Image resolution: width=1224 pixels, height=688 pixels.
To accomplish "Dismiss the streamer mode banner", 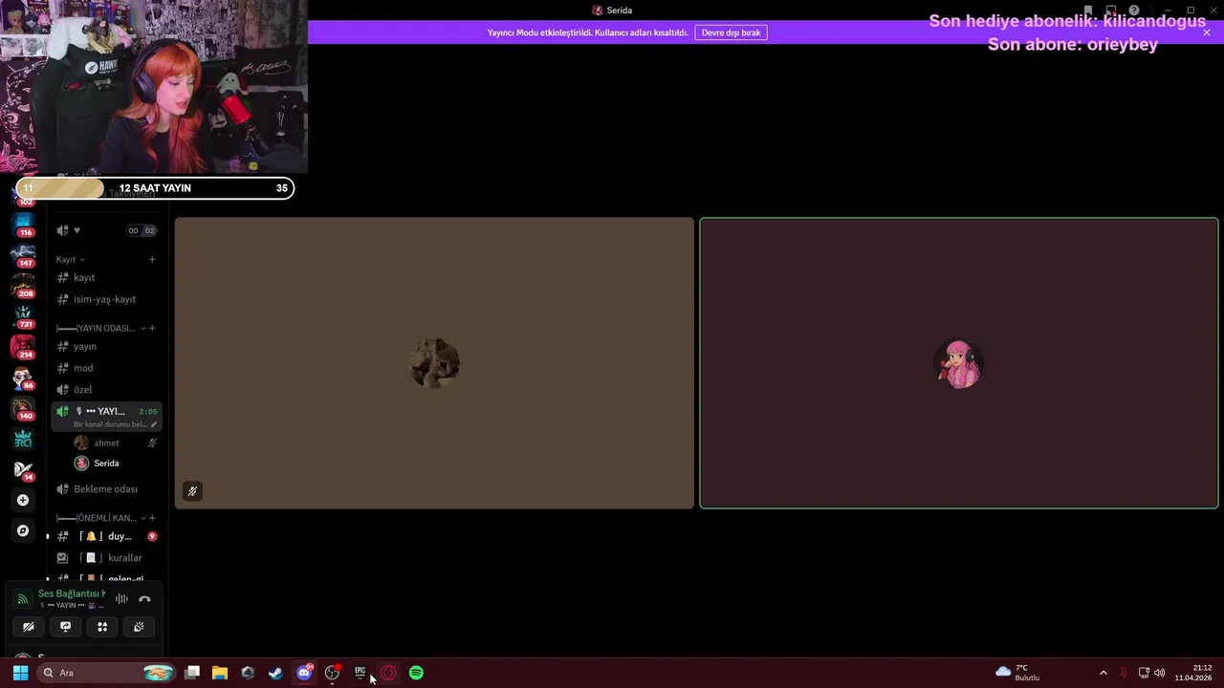I will 1207,32.
